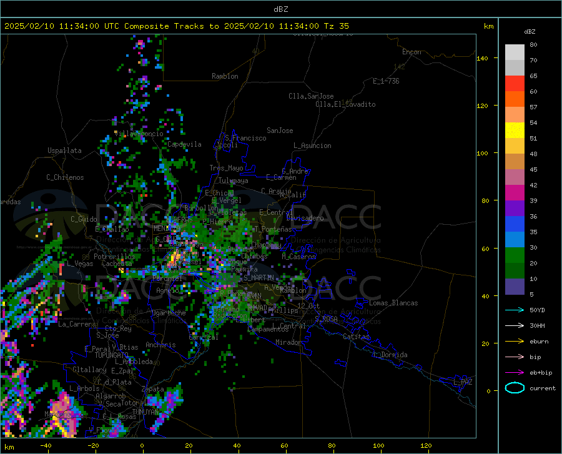Click the yellow eburn arrow legend icon
Screen dimensions: 562x454
click(x=515, y=341)
